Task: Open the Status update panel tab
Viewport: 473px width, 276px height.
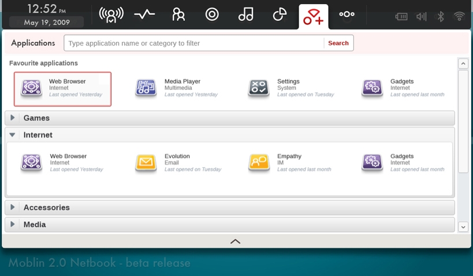Action: coord(110,14)
